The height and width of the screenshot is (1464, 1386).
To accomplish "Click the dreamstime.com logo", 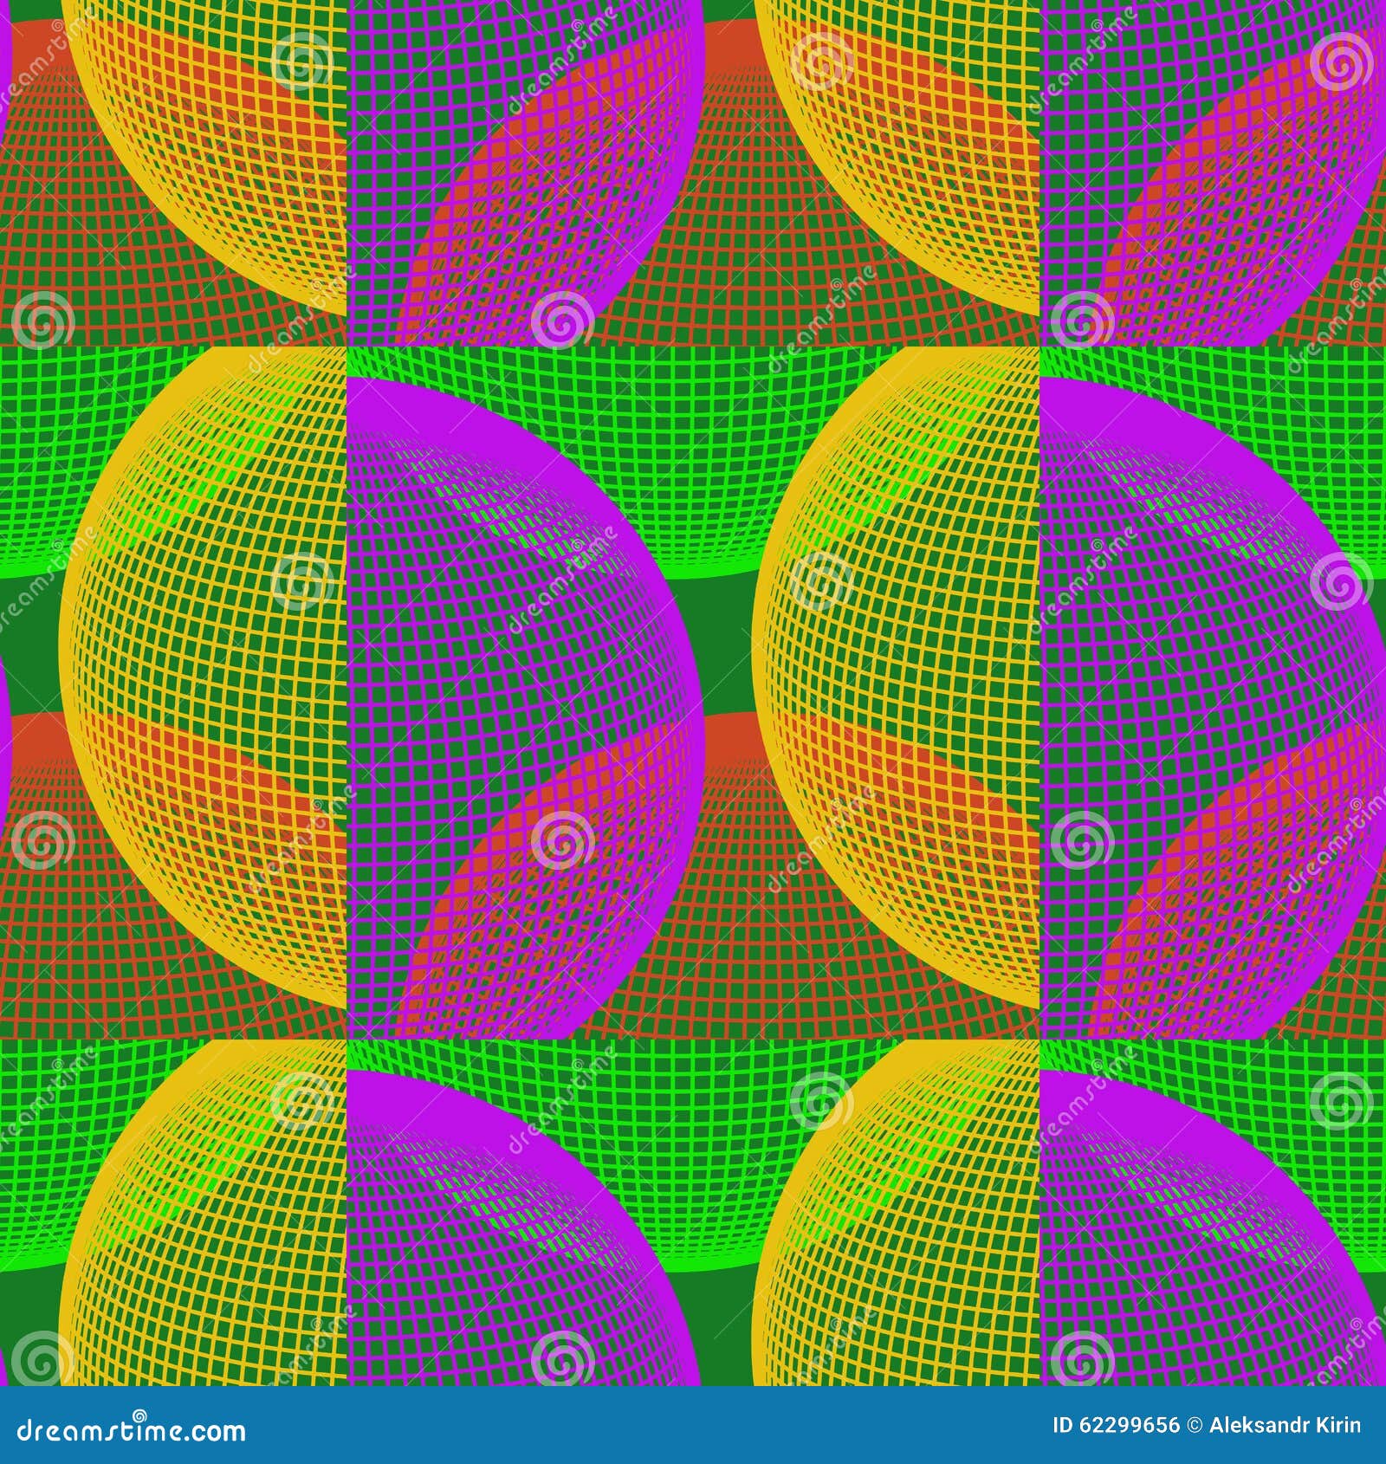I will click(130, 1431).
